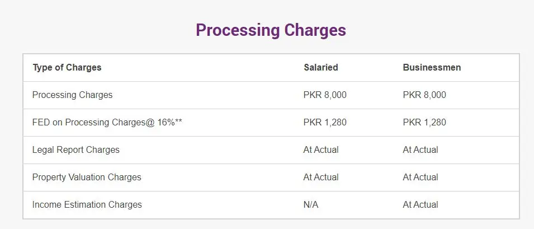Select the Type of Charges column header
This screenshot has width=534, height=229.
point(67,68)
